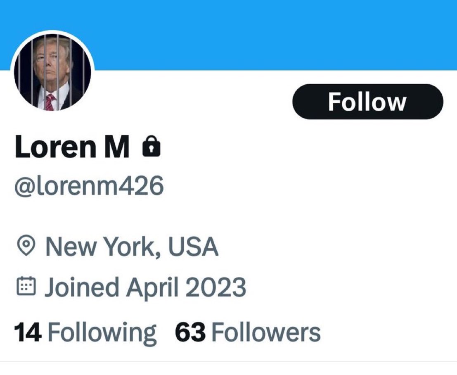The height and width of the screenshot is (375, 457).
Task: Click the @lorenm426 handle
Action: click(x=89, y=186)
